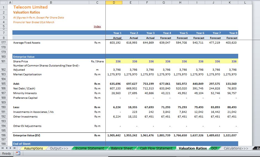Select row 196 header
The height and width of the screenshot is (157, 260).
pyautogui.click(x=4, y=135)
